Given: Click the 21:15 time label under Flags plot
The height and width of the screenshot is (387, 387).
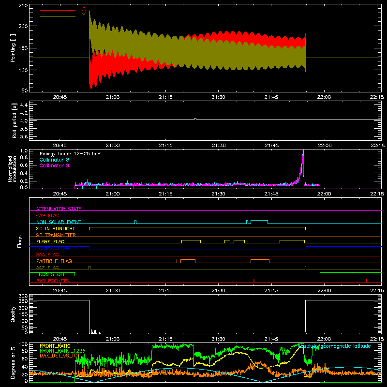Looking at the screenshot, I should pos(165,291).
